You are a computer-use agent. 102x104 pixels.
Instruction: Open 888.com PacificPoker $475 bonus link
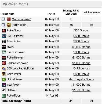coord(81,68)
